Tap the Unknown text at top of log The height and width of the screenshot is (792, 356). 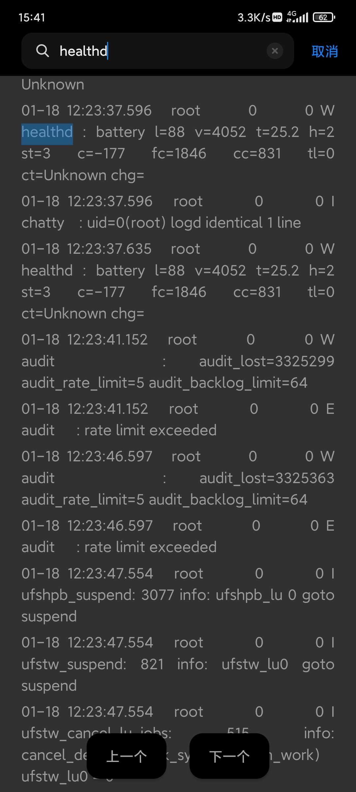pos(53,84)
